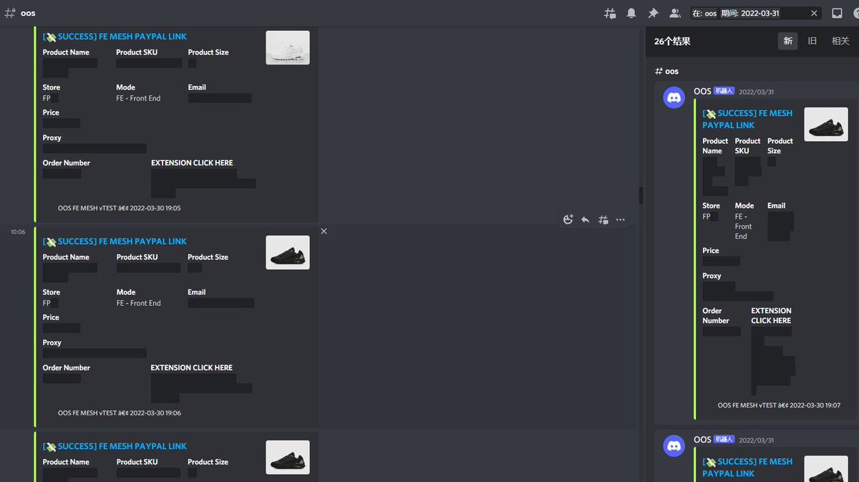
Task: Click the chat pane scrollbar thumb
Action: 641,196
